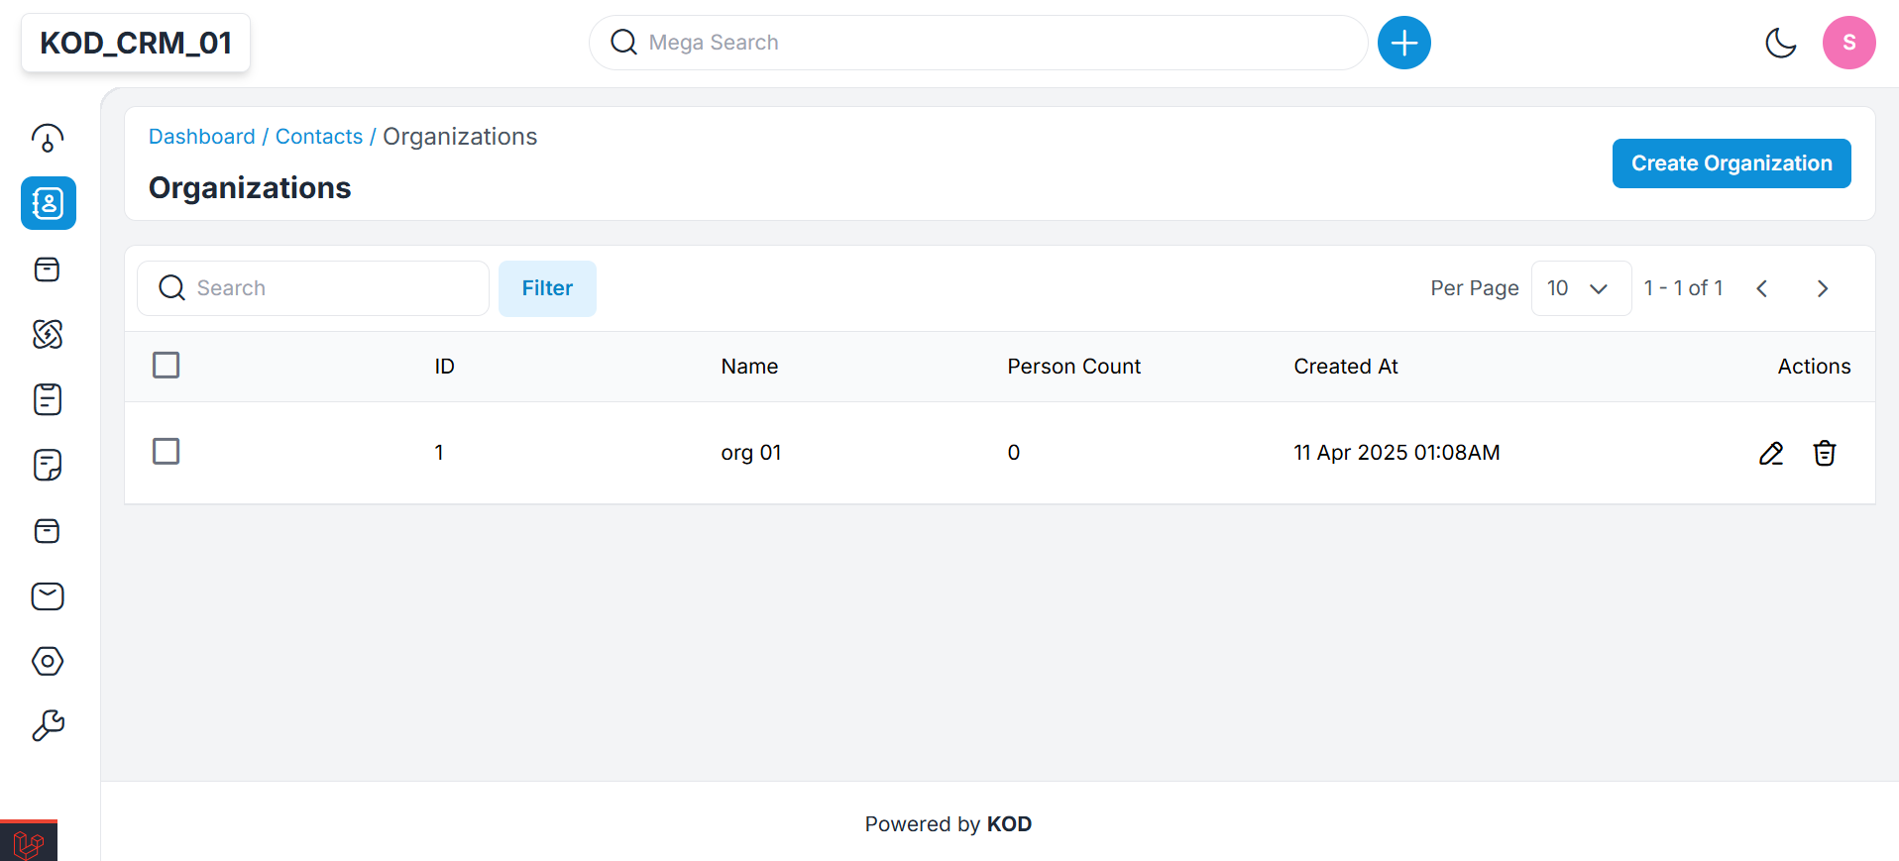The height and width of the screenshot is (861, 1899).
Task: Navigate to Dashboard via breadcrumb
Action: [201, 137]
